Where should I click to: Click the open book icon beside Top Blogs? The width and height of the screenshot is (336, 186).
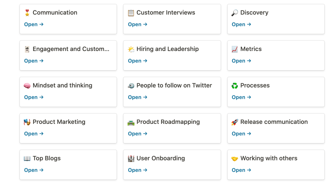[27, 159]
